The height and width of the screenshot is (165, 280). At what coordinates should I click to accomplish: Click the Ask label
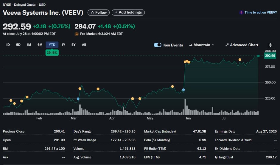[6, 157]
